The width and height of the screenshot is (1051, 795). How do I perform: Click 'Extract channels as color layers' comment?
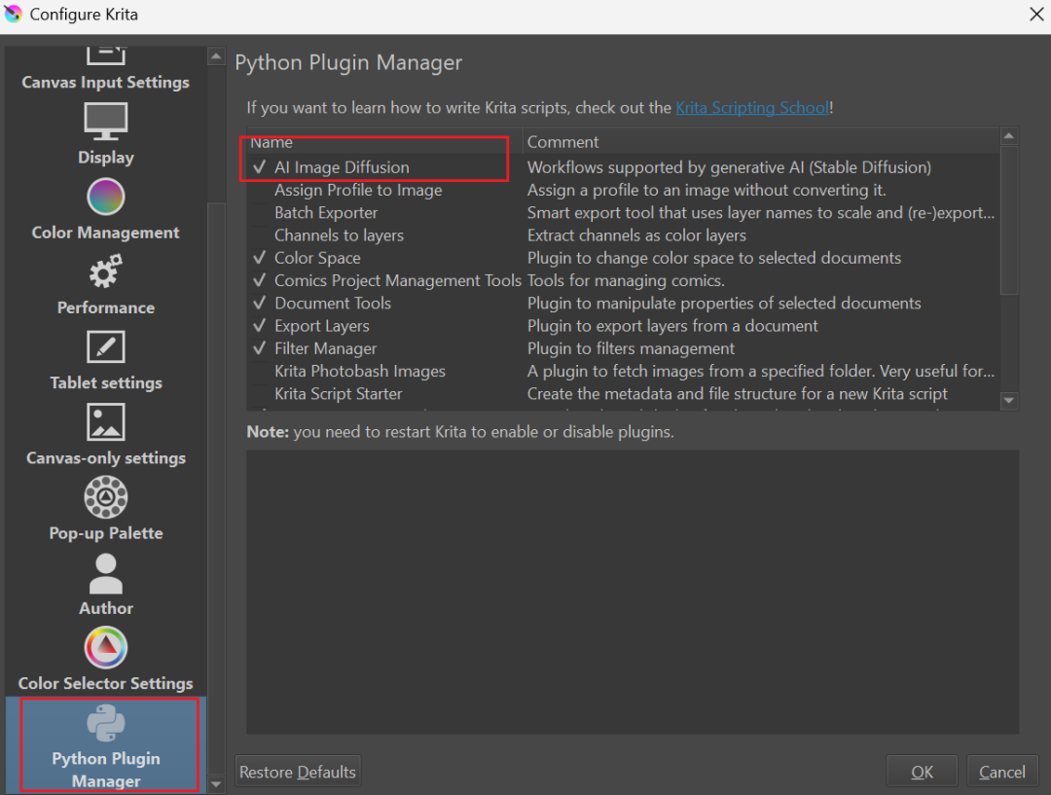(636, 235)
